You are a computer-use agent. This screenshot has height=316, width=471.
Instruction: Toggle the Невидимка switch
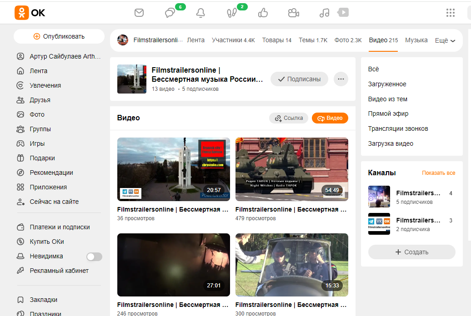point(94,257)
